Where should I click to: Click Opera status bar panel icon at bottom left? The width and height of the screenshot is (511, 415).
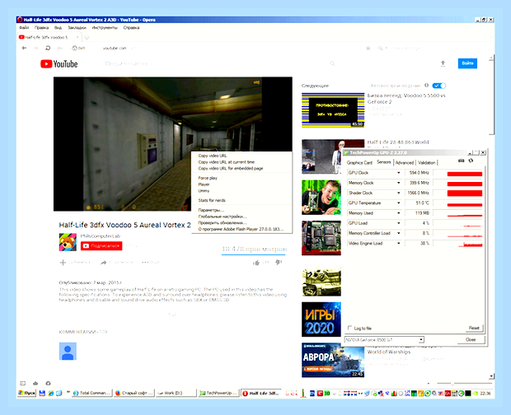click(x=22, y=383)
